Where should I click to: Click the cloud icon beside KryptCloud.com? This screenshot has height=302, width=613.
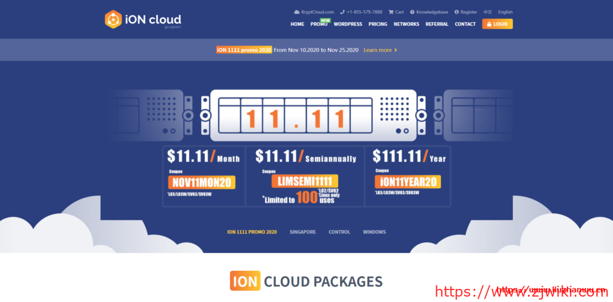(x=297, y=12)
